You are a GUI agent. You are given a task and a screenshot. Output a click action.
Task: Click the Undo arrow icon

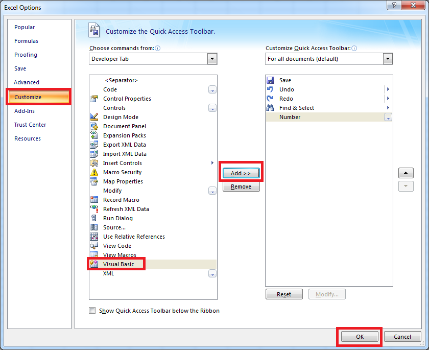coord(270,89)
